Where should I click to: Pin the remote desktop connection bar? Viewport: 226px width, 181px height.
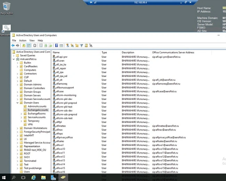point(91,2)
